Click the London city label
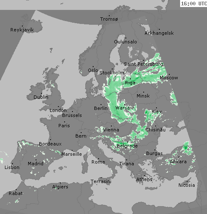Image resolution: width=207 pixels, height=214 pixels. pyautogui.click(x=58, y=110)
